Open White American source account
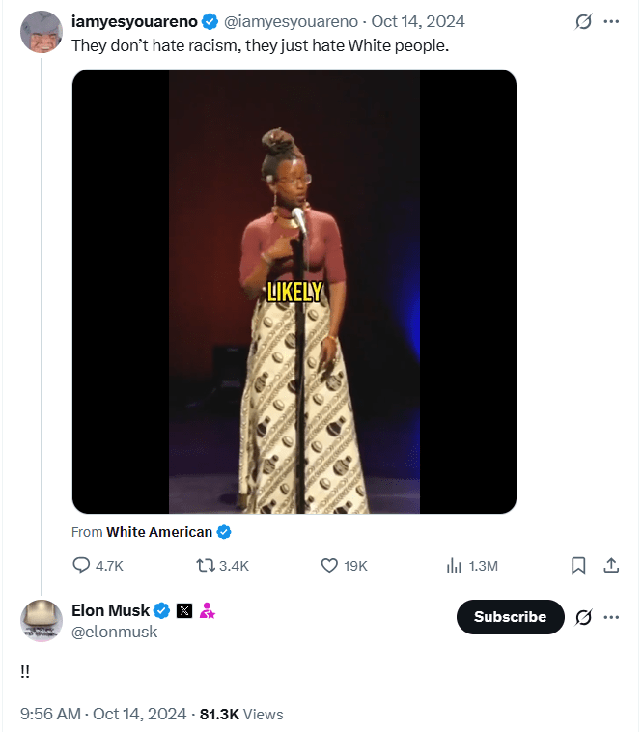The height and width of the screenshot is (732, 643). 159,532
